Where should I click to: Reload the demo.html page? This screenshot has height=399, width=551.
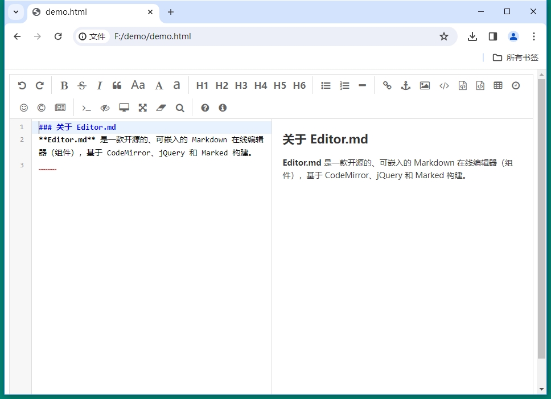(58, 36)
